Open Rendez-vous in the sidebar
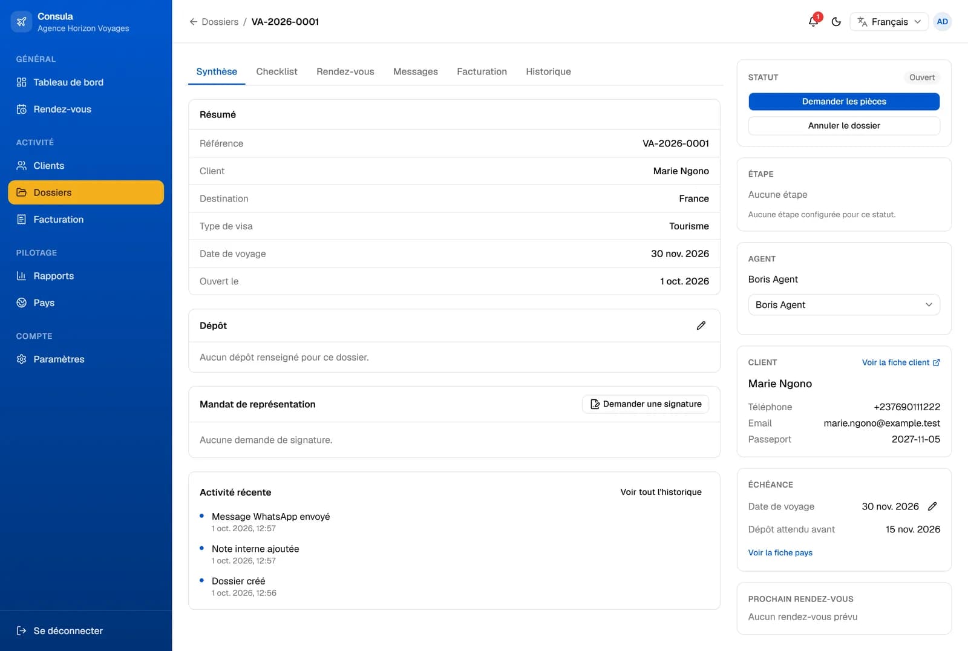Viewport: 968px width, 651px height. tap(86, 110)
